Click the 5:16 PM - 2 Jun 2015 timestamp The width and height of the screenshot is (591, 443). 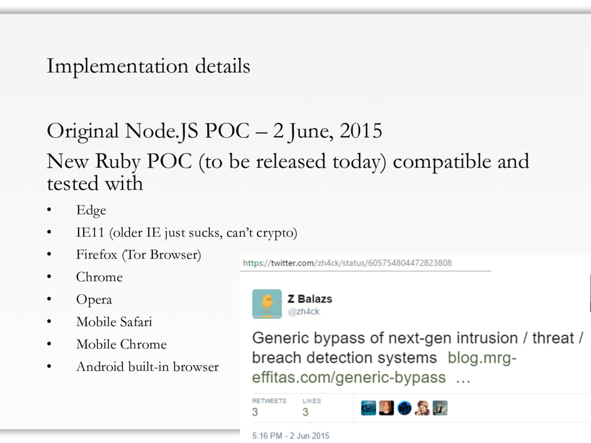click(x=291, y=436)
